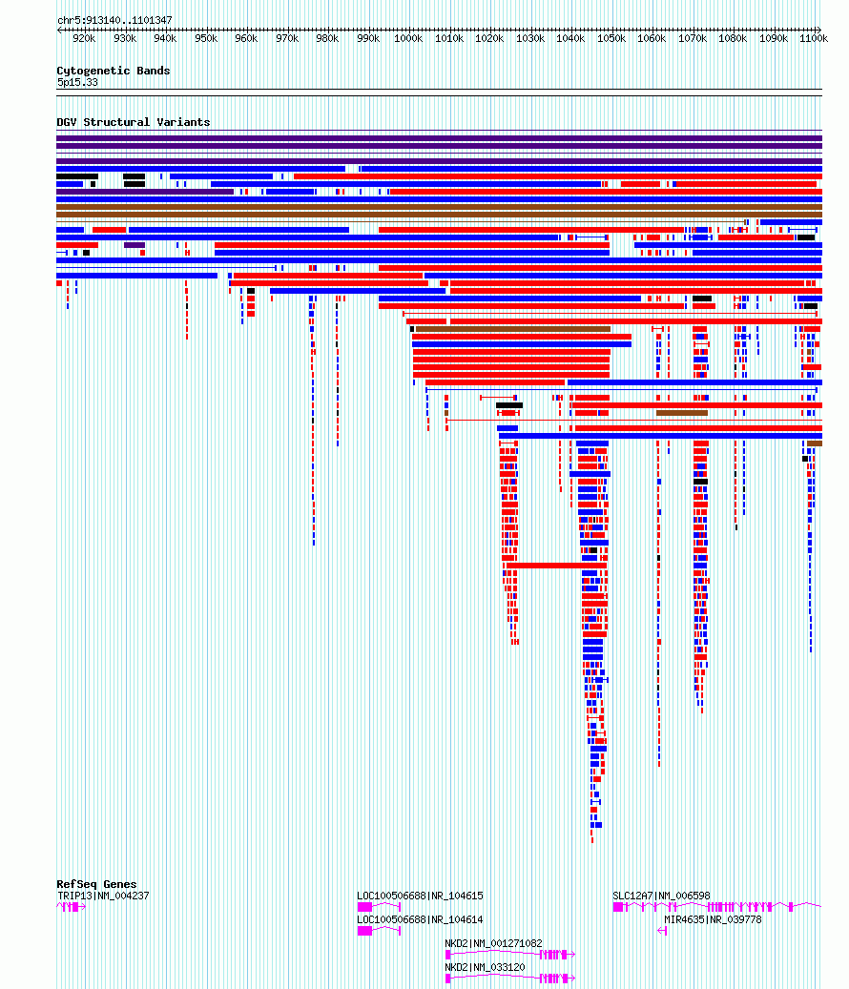Open the RefSeq Genes track title
The height and width of the screenshot is (989, 849).
[x=96, y=884]
